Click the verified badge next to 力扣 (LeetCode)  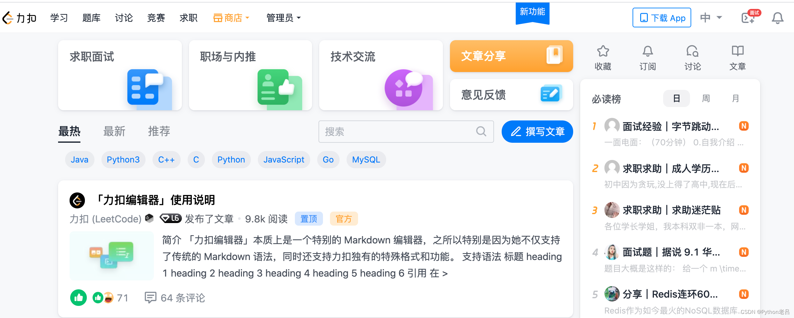149,218
